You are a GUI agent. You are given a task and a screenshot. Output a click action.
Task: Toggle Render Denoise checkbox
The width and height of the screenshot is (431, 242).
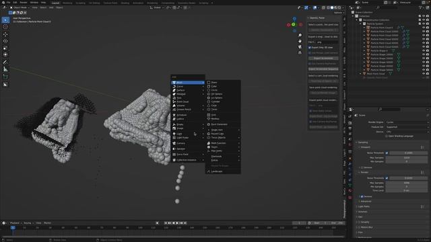click(362, 196)
